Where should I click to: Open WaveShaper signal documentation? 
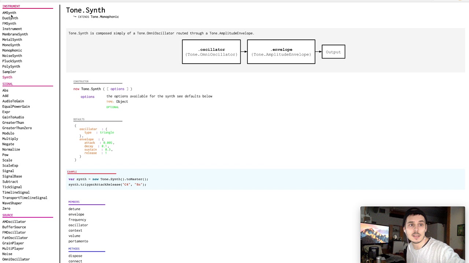[12, 203]
